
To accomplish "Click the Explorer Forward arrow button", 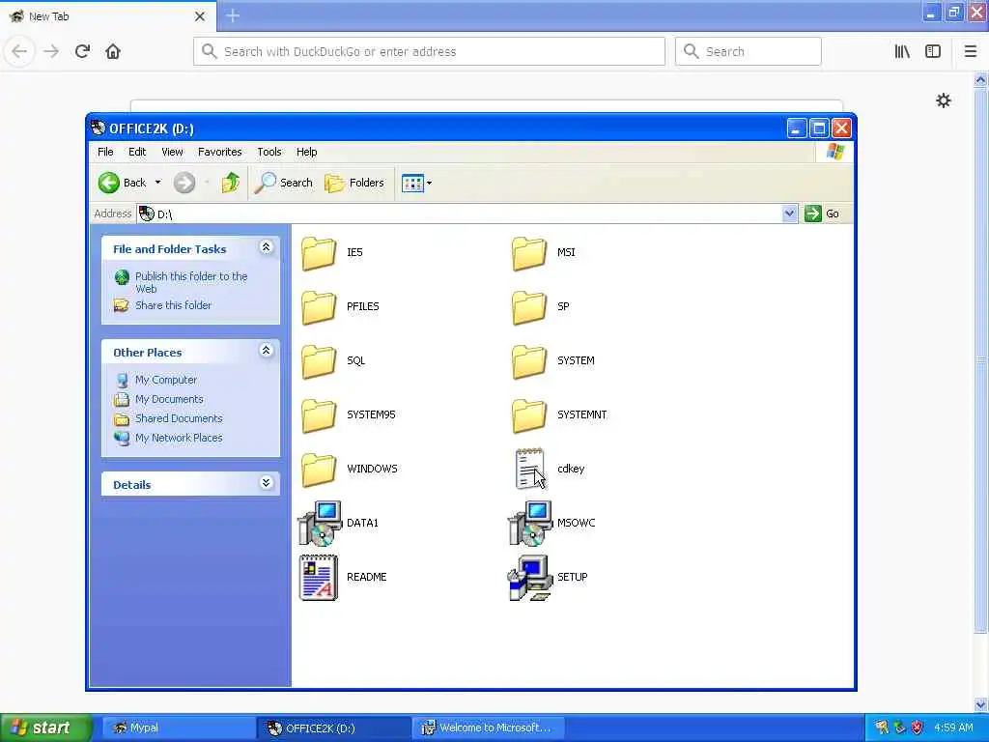I will coord(184,183).
